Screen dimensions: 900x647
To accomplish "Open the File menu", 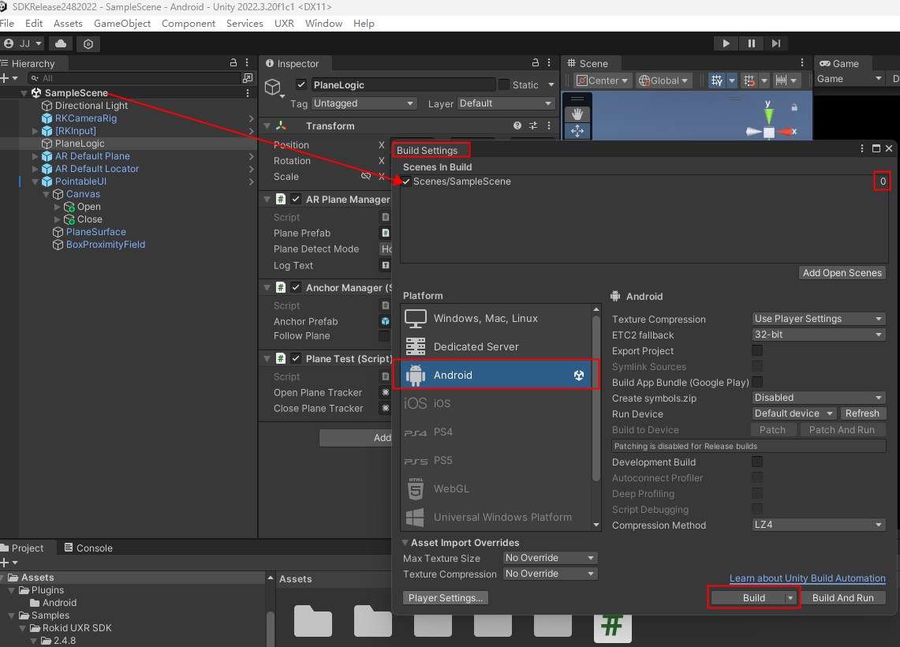I will pos(7,23).
